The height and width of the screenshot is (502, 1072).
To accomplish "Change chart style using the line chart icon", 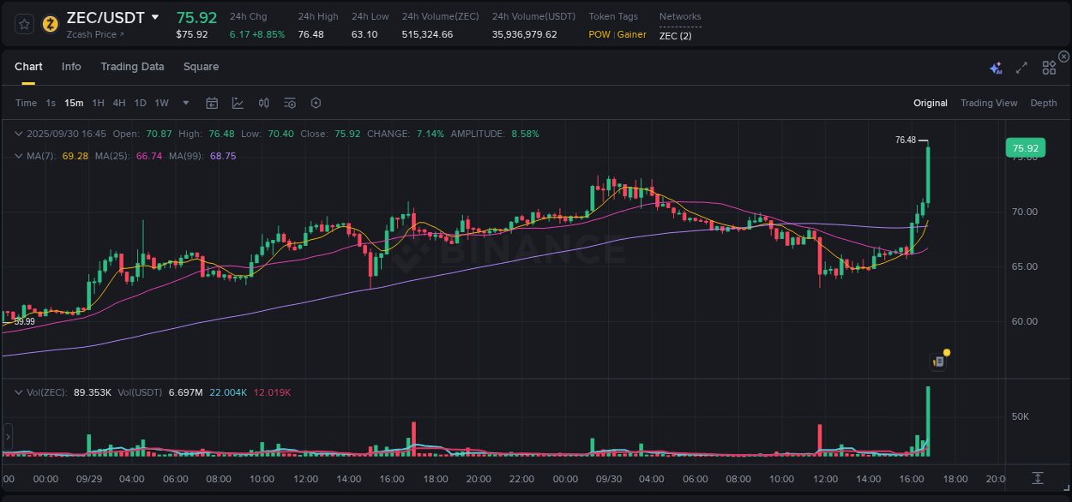I will pyautogui.click(x=238, y=102).
